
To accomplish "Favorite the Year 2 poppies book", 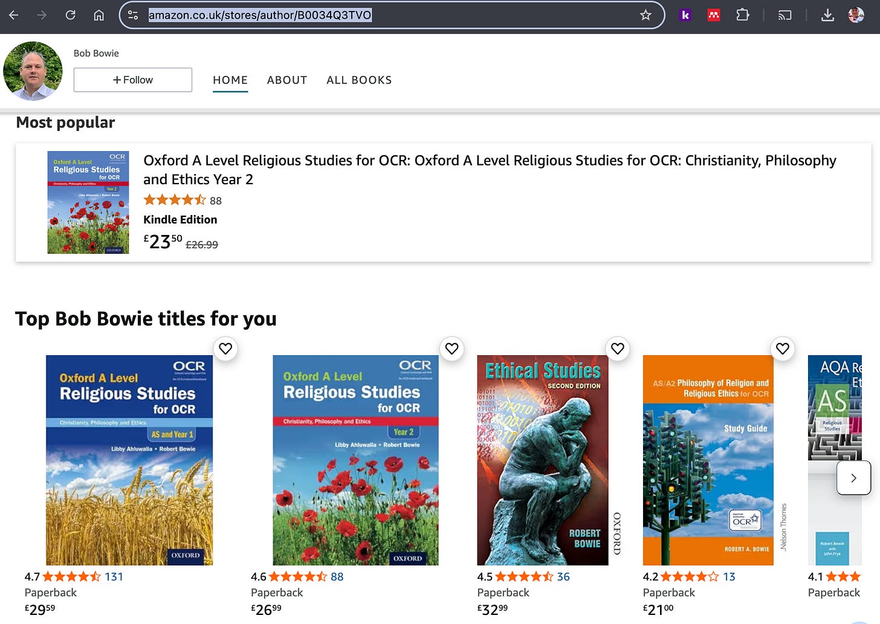I will coord(451,349).
